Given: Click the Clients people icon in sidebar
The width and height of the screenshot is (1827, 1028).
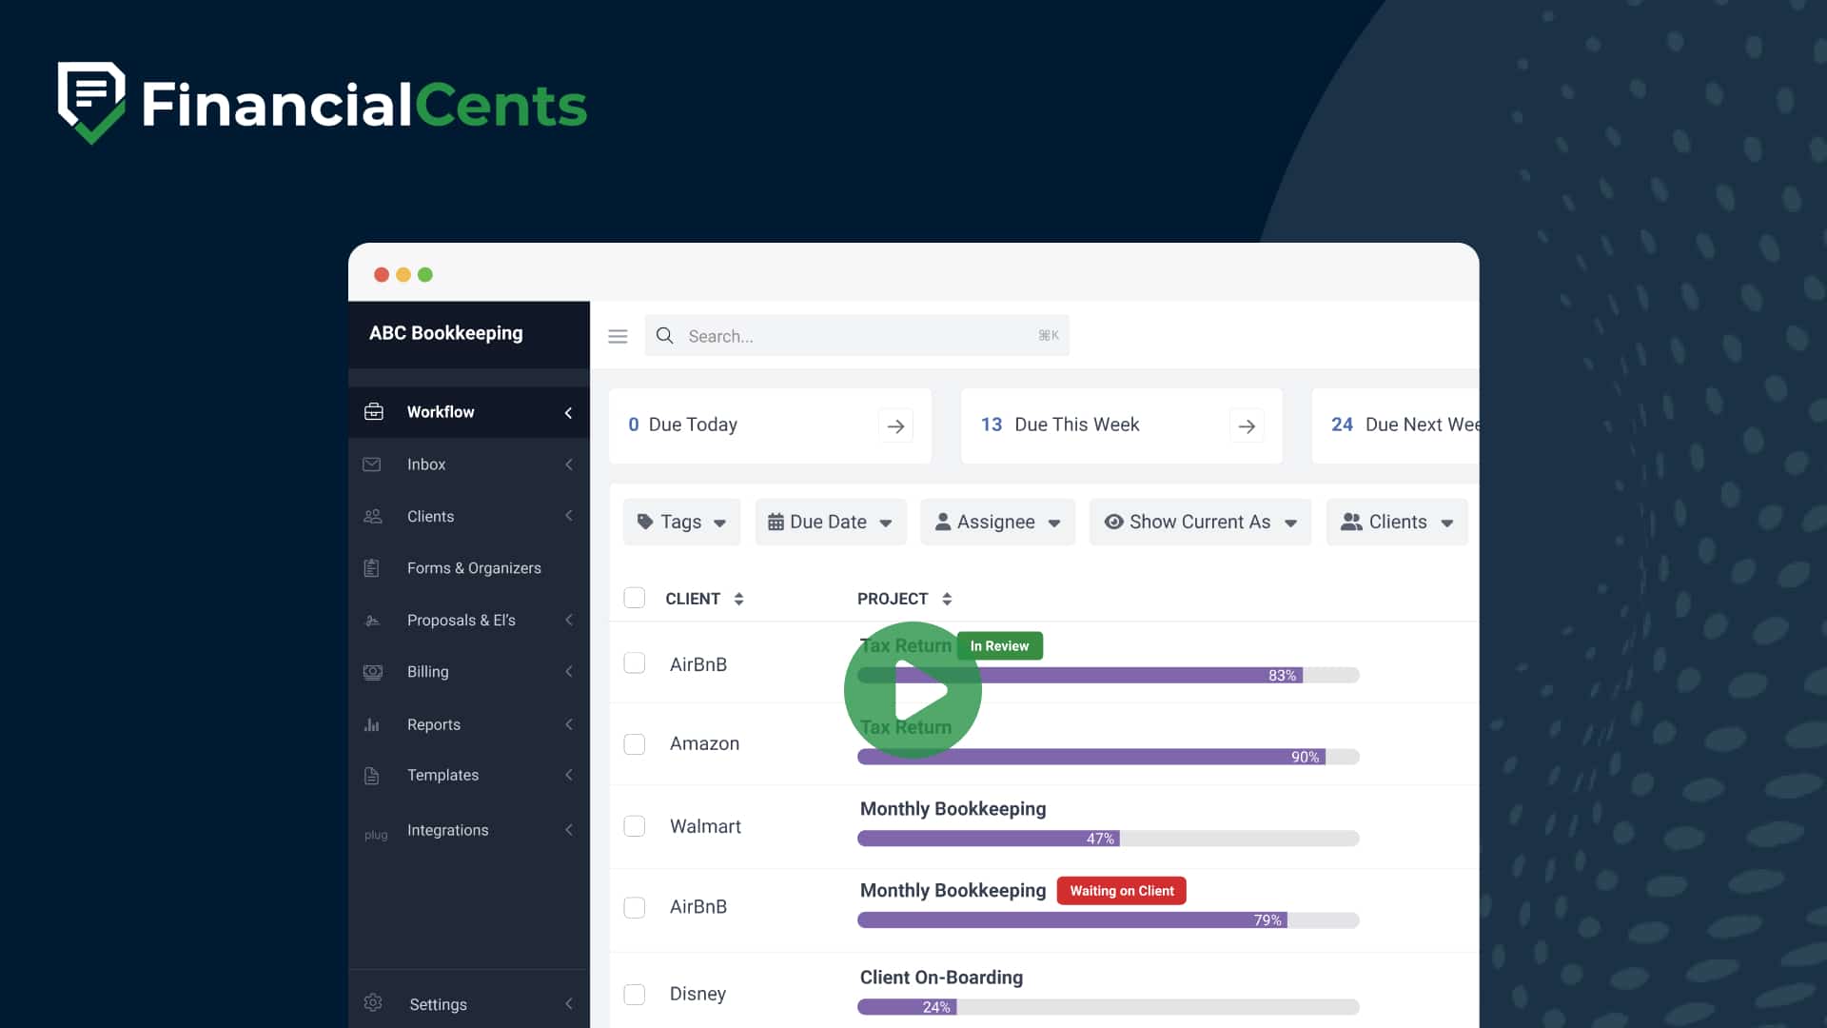Looking at the screenshot, I should tap(373, 516).
